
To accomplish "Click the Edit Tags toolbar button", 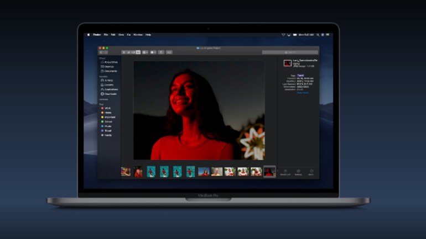I will click(x=169, y=52).
